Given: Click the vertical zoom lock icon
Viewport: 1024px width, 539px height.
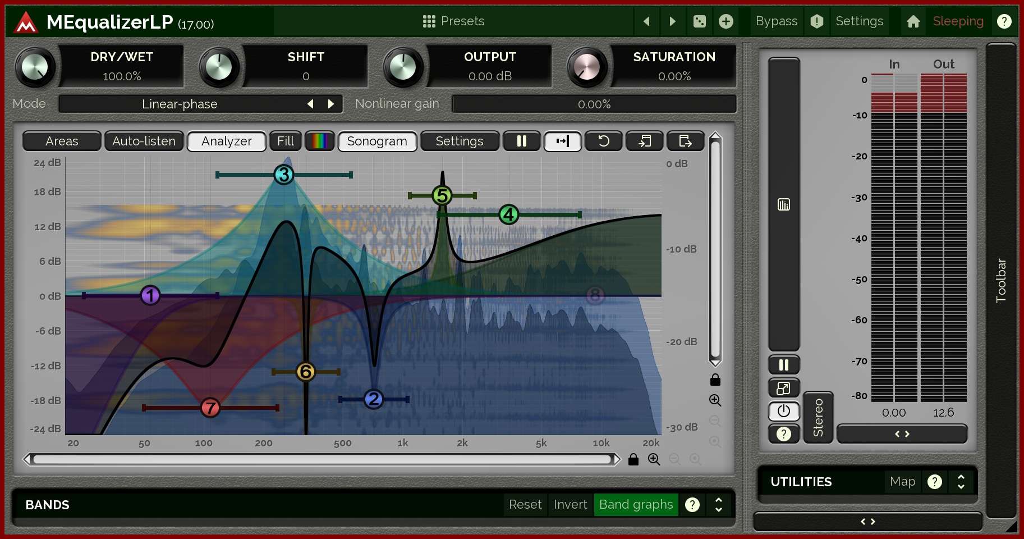Looking at the screenshot, I should (x=715, y=380).
